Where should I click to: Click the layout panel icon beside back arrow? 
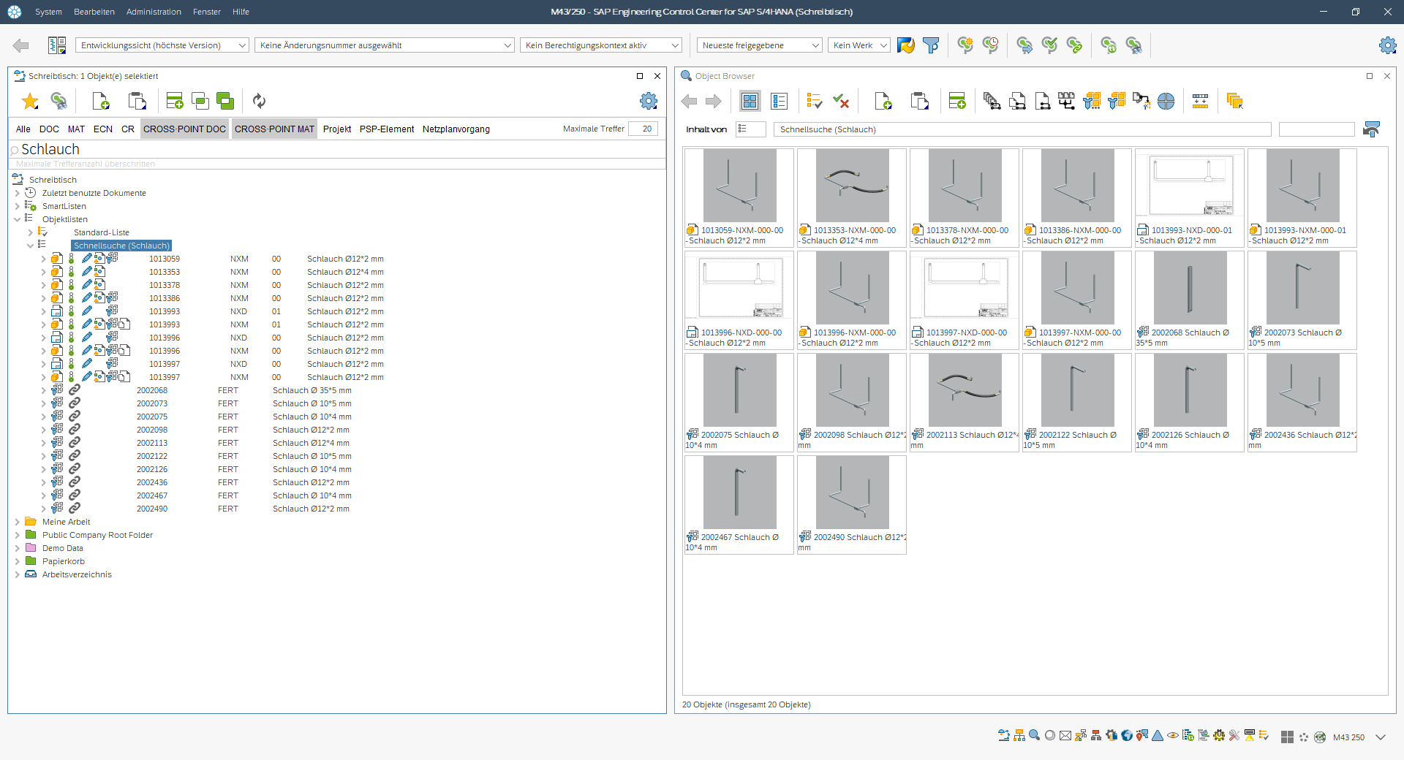tap(57, 45)
